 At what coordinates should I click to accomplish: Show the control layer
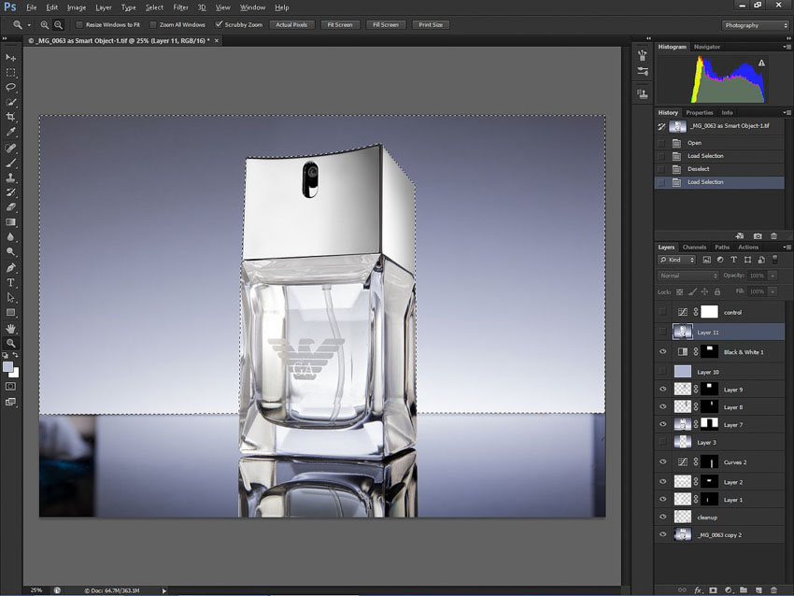[663, 312]
